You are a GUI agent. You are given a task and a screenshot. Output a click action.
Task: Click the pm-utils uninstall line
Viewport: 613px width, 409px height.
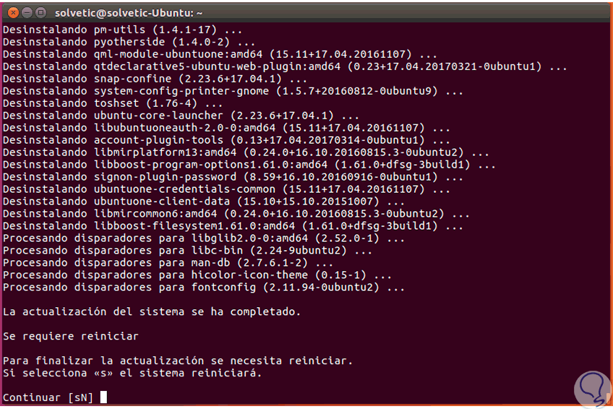click(x=122, y=30)
